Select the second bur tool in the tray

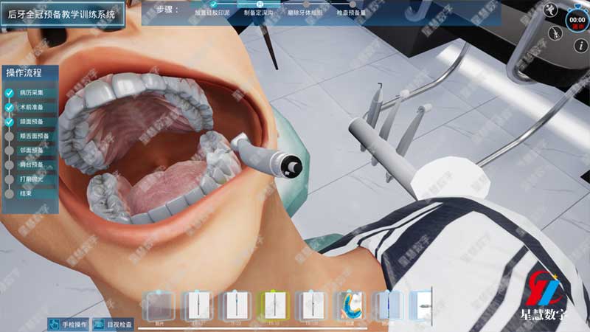coord(198,306)
